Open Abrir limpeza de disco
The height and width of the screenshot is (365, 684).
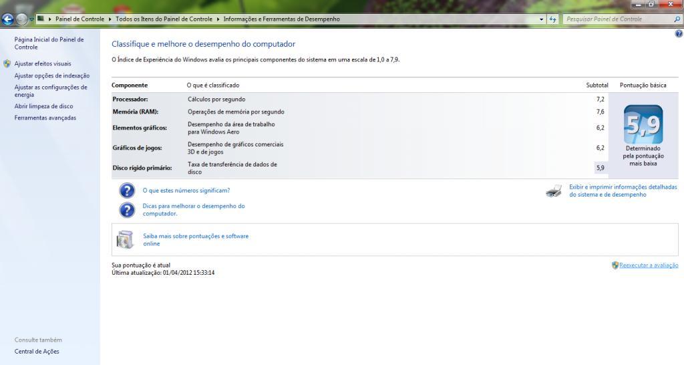[43, 106]
